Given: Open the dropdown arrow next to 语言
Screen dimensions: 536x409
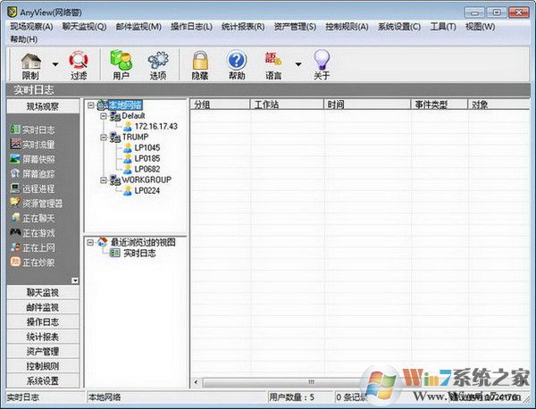Looking at the screenshot, I should [x=298, y=64].
